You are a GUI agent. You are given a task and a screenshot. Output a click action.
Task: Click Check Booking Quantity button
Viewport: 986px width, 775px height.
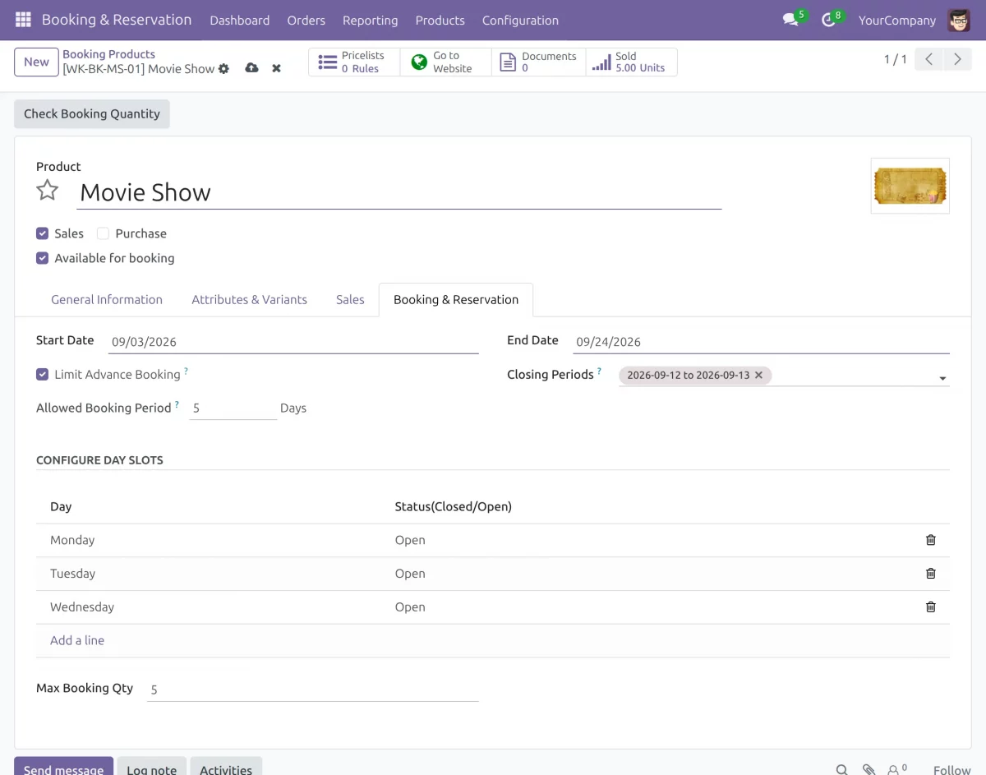point(92,114)
